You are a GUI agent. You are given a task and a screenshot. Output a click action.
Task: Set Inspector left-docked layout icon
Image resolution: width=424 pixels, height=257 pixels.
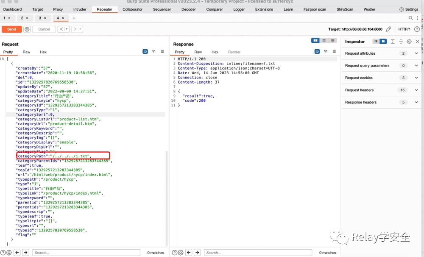coord(376,42)
